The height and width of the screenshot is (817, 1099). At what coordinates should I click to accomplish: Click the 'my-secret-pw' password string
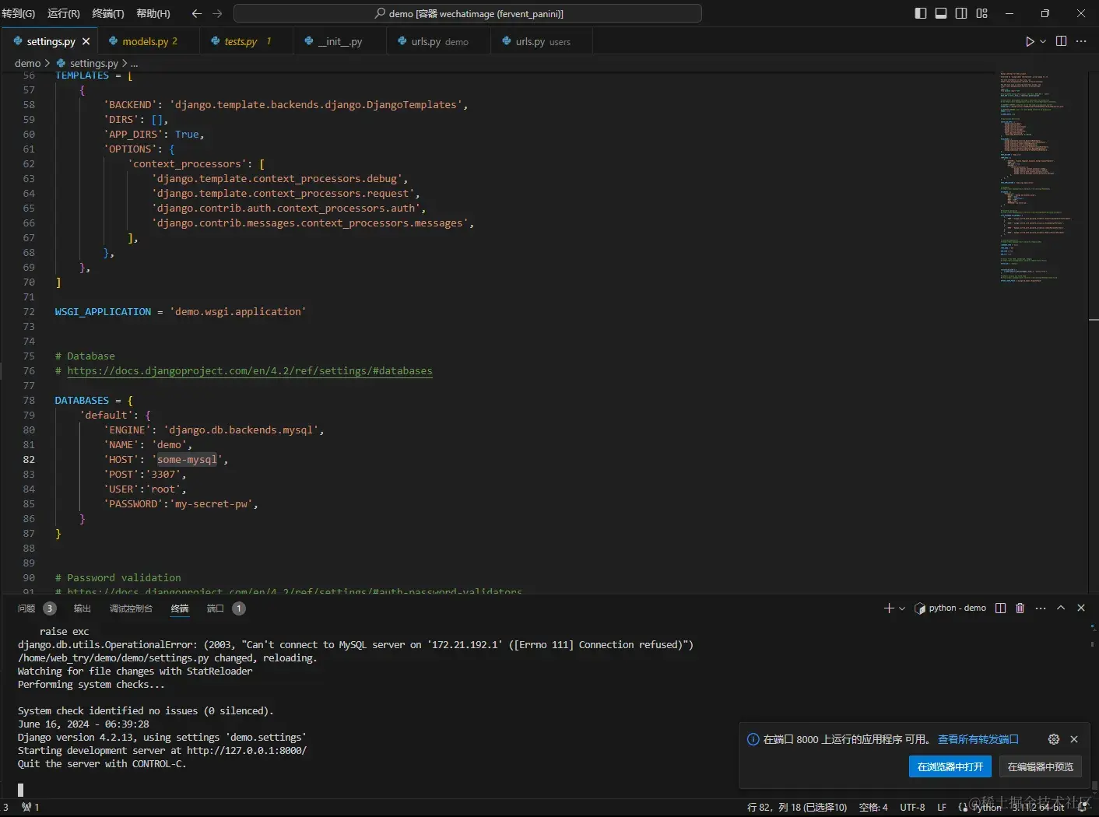pos(212,504)
